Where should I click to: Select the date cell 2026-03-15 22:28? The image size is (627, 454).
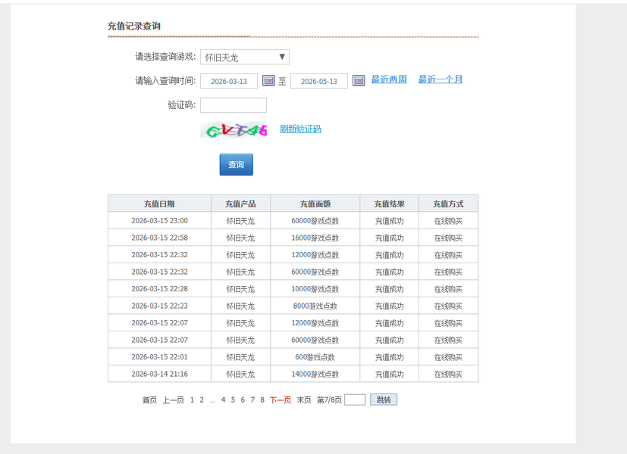point(159,289)
